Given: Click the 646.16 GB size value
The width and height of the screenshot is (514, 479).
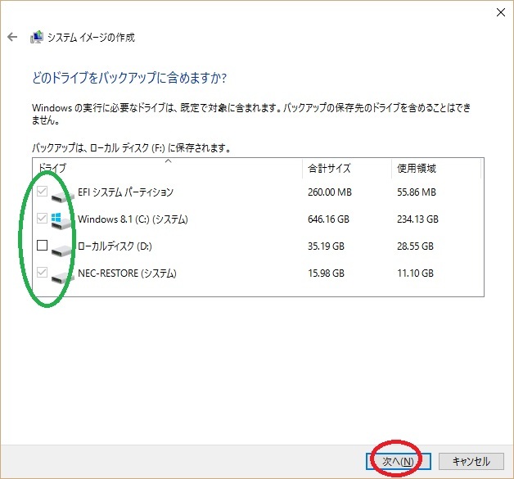Looking at the screenshot, I should pyautogui.click(x=328, y=219).
